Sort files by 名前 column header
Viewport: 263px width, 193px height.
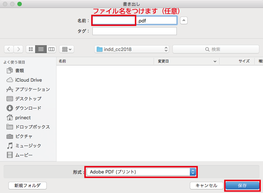[x=105, y=61]
